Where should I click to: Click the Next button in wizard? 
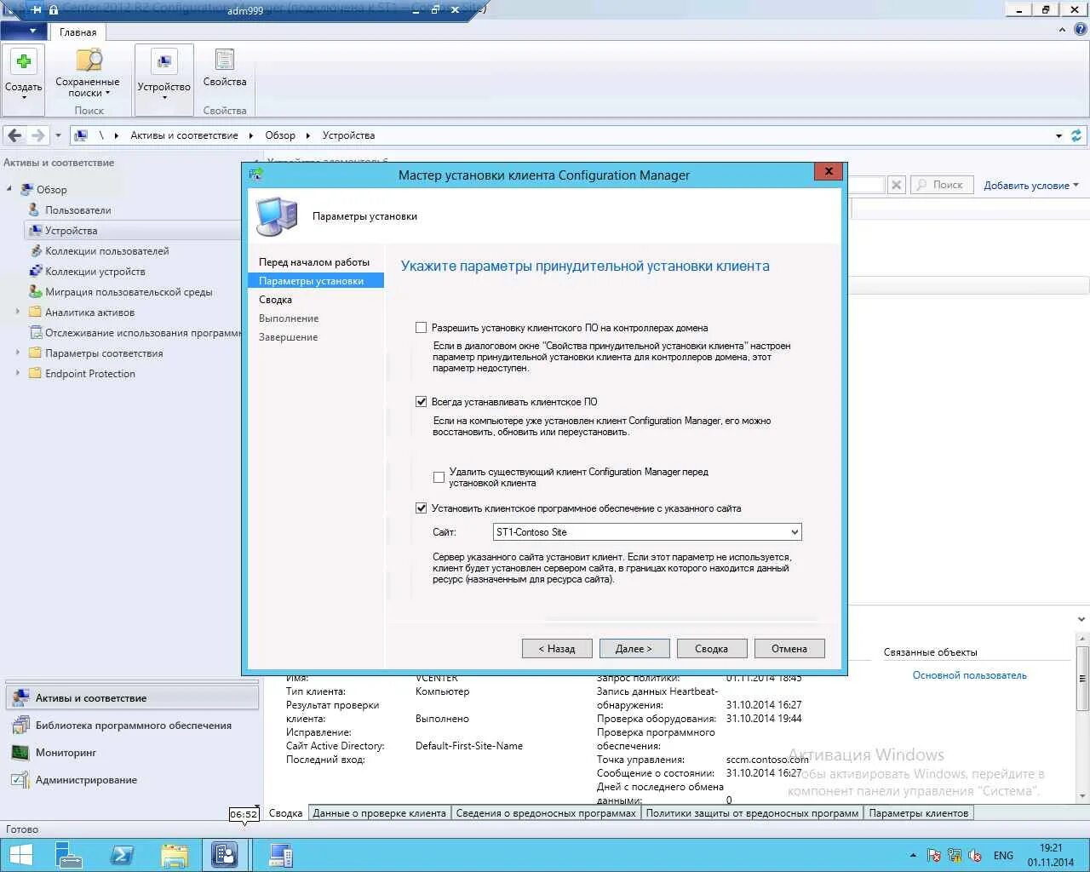pos(634,649)
